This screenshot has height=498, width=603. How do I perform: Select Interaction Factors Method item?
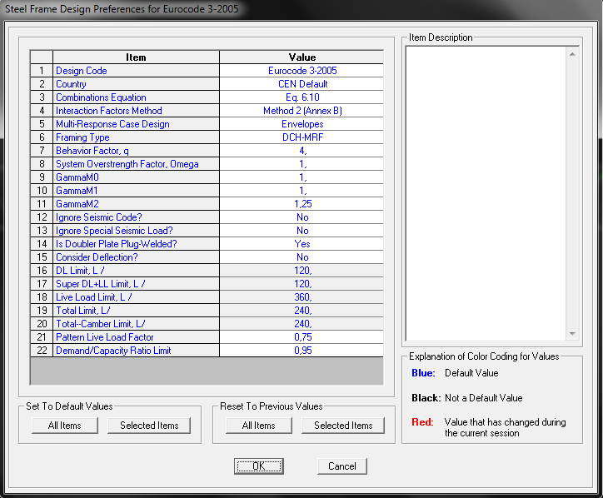tap(136, 111)
